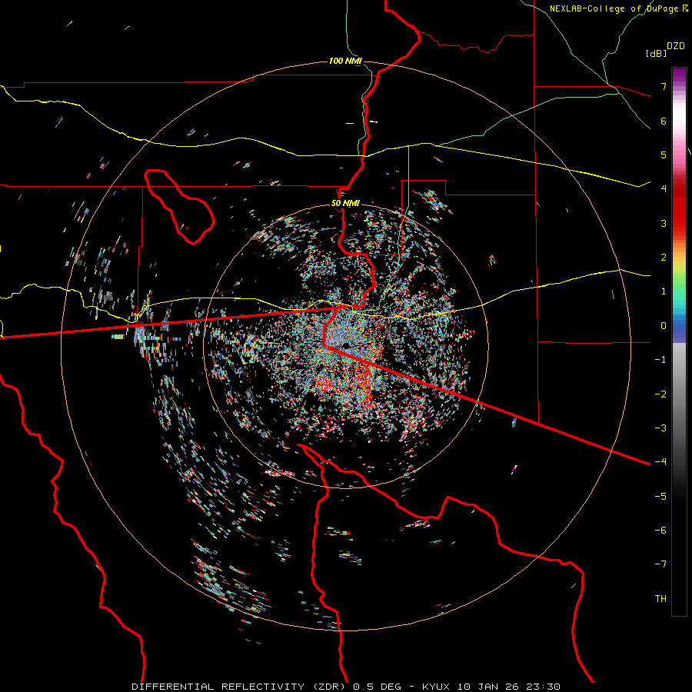Click the purple top of the color bar
Image resolution: width=692 pixels, height=692 pixels.
click(x=679, y=75)
